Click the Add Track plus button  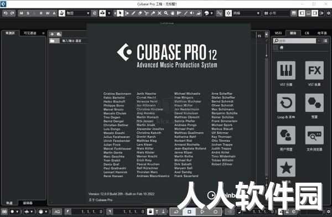point(52,34)
